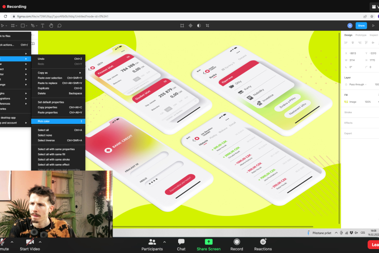Click the Image fill swatch
The image size is (379, 253).
(x=346, y=101)
